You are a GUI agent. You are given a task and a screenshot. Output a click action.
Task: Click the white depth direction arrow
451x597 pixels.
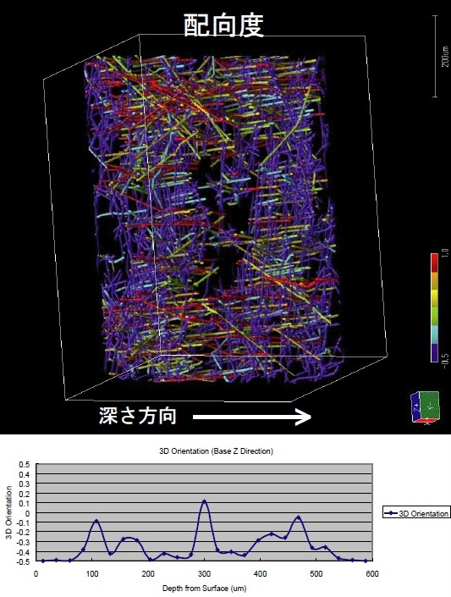tap(252, 417)
